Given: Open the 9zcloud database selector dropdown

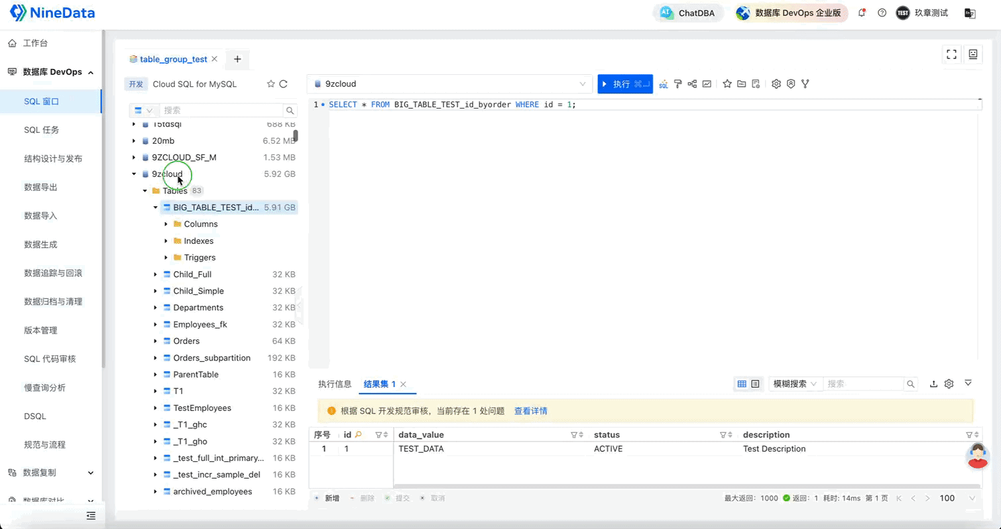Looking at the screenshot, I should click(x=450, y=84).
